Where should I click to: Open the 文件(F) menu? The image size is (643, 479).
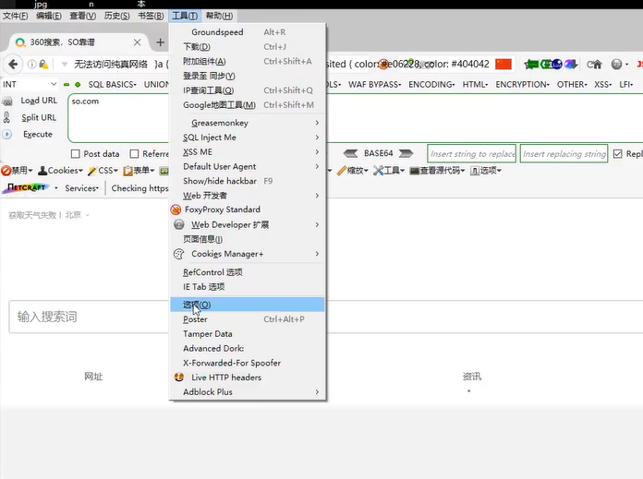(15, 16)
